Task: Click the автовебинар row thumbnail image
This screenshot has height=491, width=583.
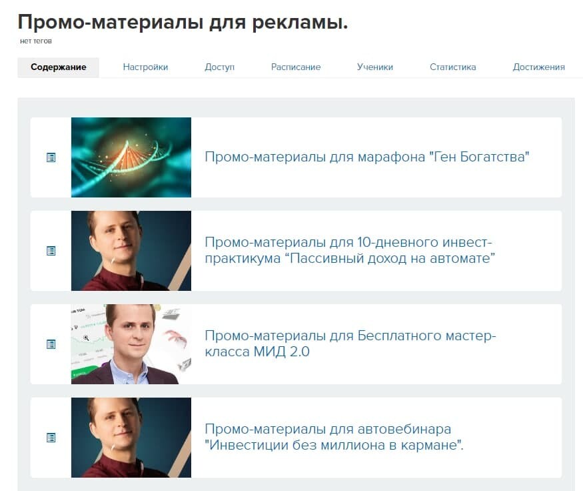Action: (x=131, y=438)
